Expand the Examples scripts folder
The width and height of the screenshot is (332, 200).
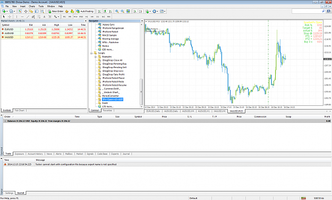click(x=96, y=57)
